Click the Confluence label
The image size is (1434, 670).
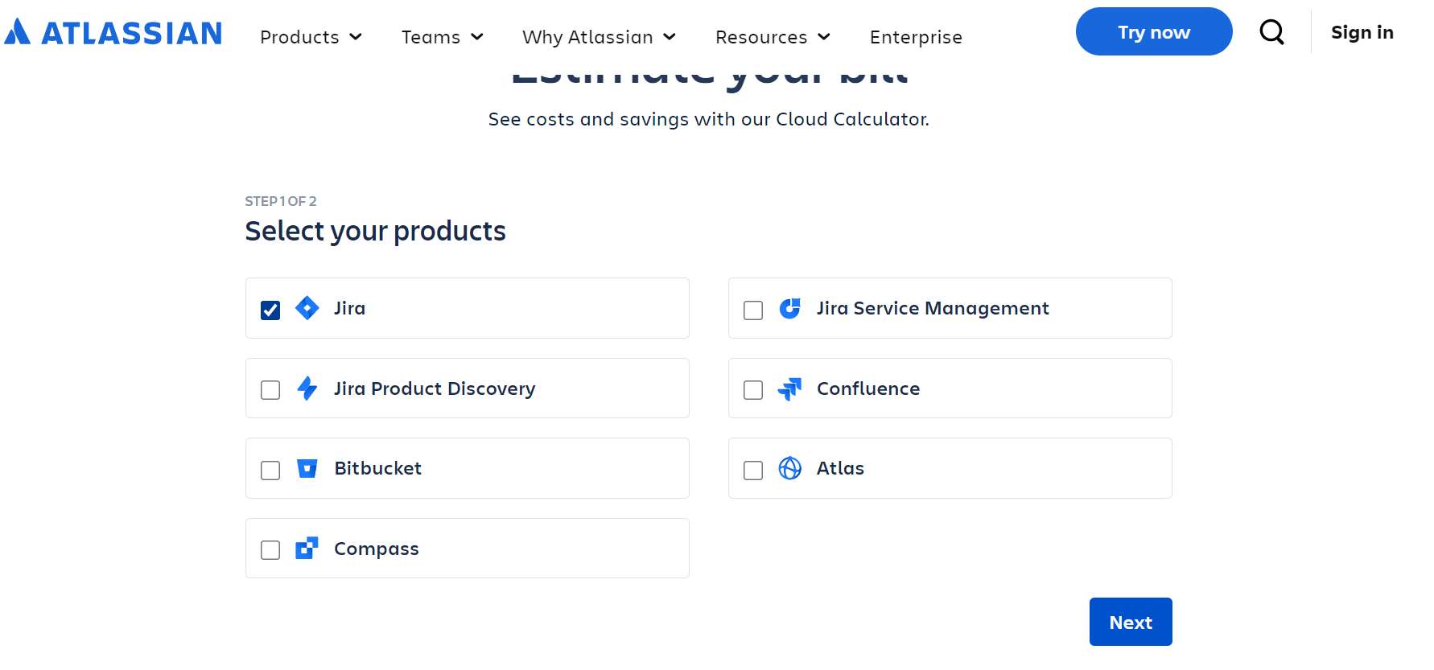tap(868, 388)
